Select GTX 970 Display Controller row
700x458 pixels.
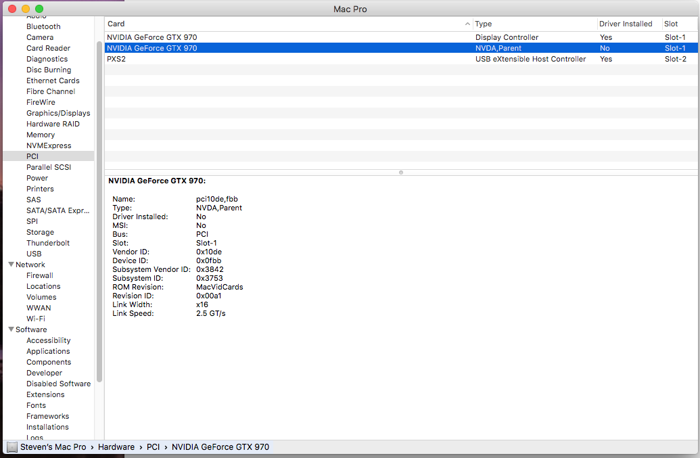401,37
